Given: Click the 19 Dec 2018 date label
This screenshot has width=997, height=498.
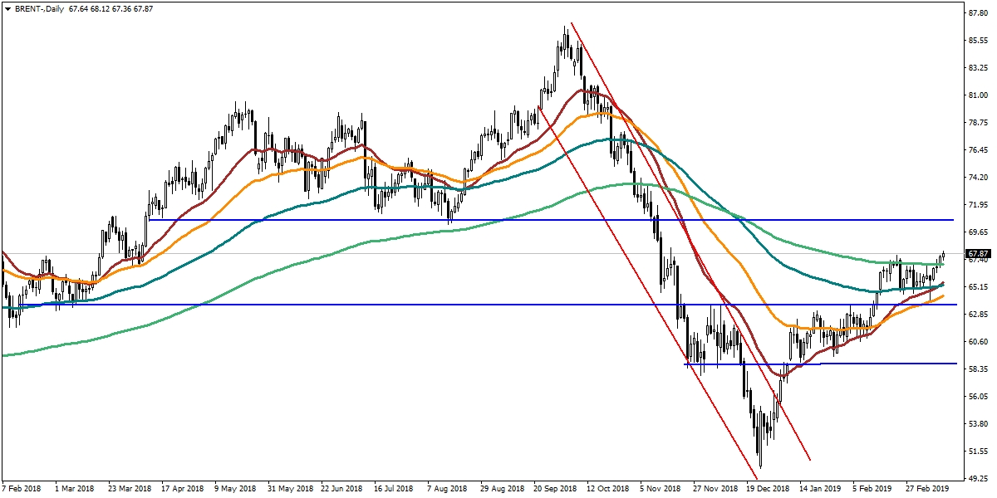Looking at the screenshot, I should tap(769, 490).
